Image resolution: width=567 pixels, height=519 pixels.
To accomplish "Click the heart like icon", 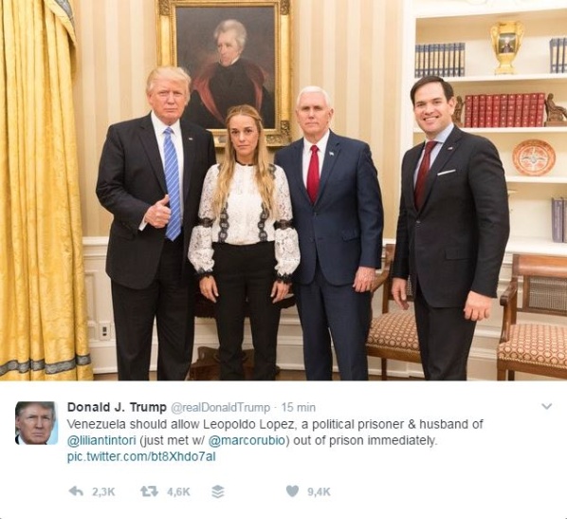I will tap(292, 491).
